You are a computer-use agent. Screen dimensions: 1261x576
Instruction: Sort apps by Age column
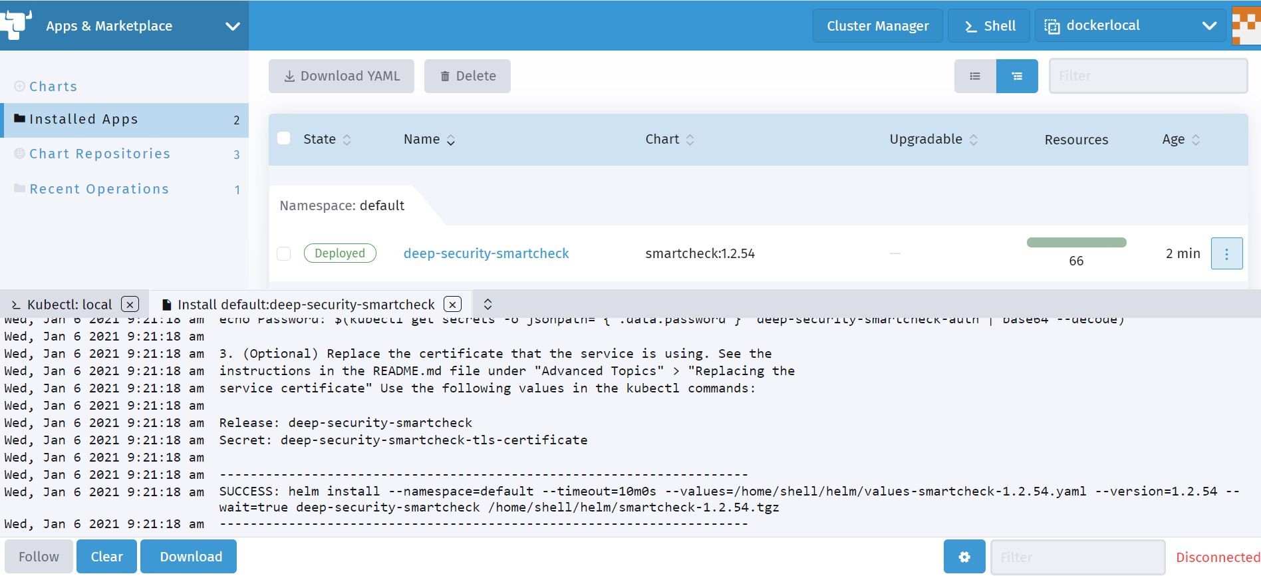1181,139
